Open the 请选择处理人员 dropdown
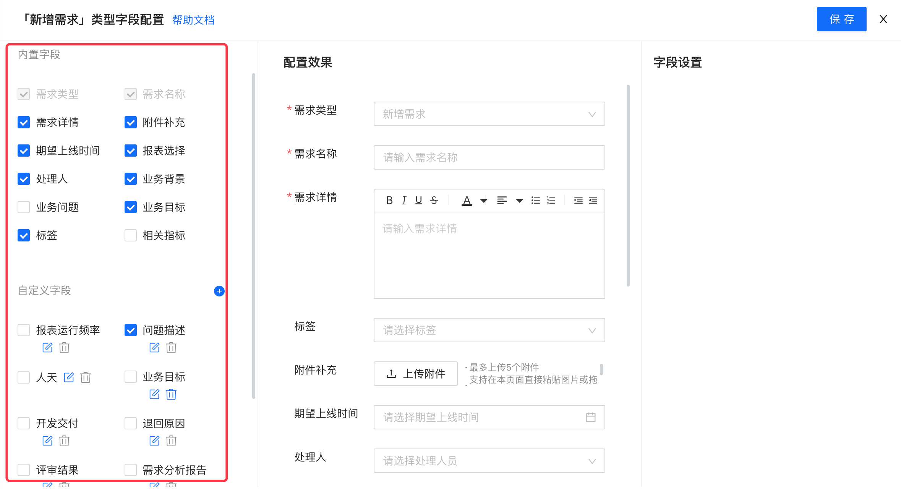 click(x=489, y=461)
